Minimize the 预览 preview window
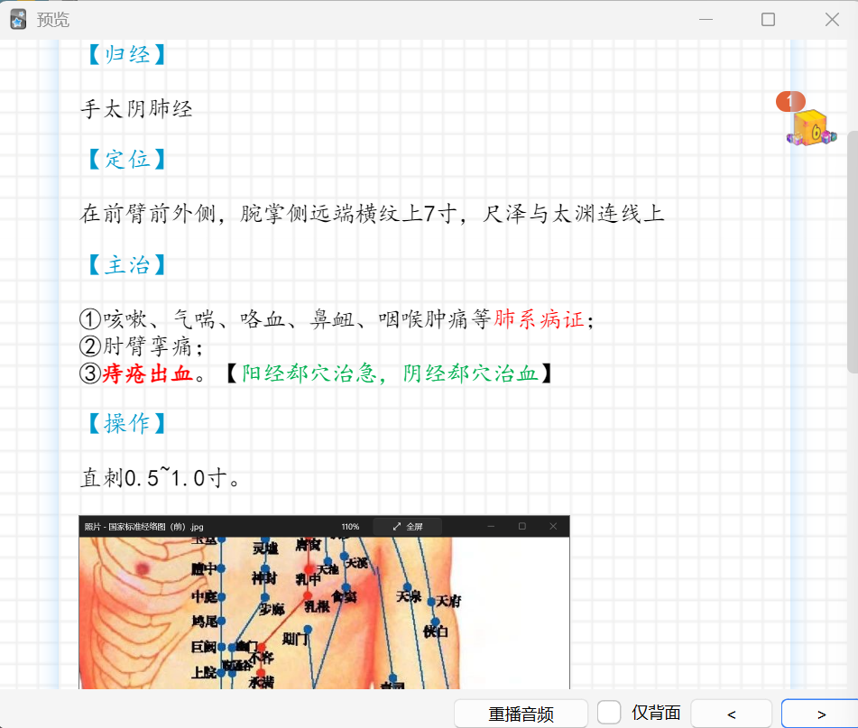The image size is (858, 728). tap(706, 20)
